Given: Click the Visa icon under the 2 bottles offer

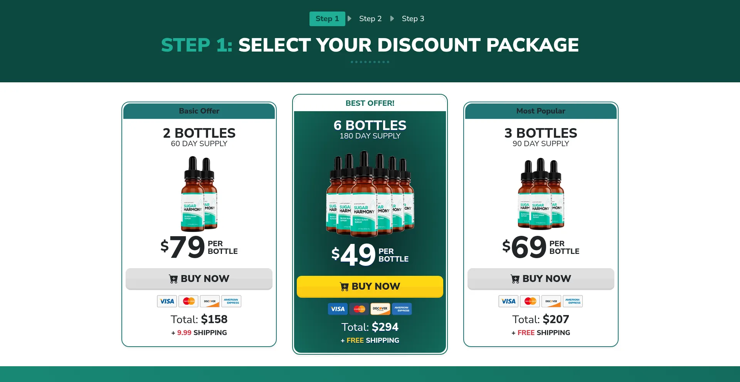Looking at the screenshot, I should click(167, 301).
